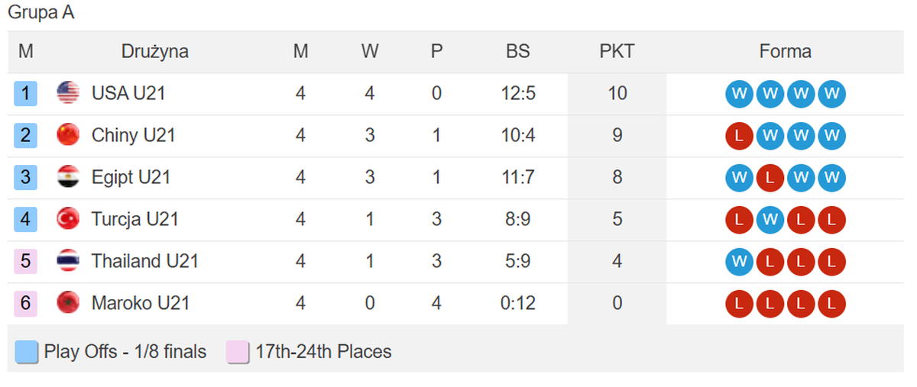
Task: Click Turcja U21's blue W form badge
Action: pyautogui.click(x=770, y=220)
